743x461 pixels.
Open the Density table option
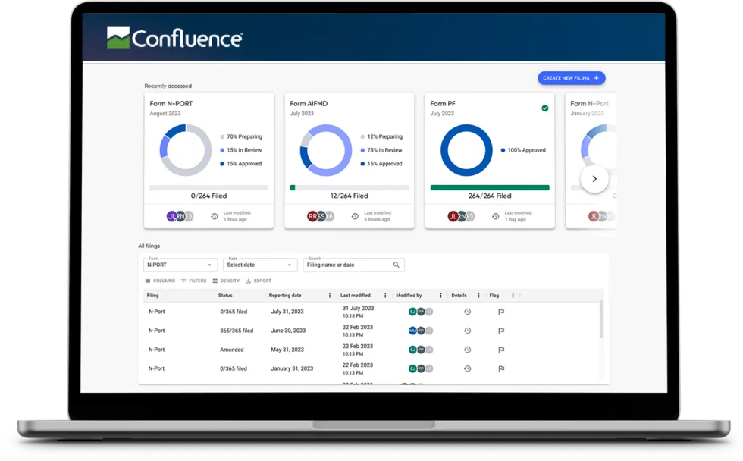tap(226, 281)
